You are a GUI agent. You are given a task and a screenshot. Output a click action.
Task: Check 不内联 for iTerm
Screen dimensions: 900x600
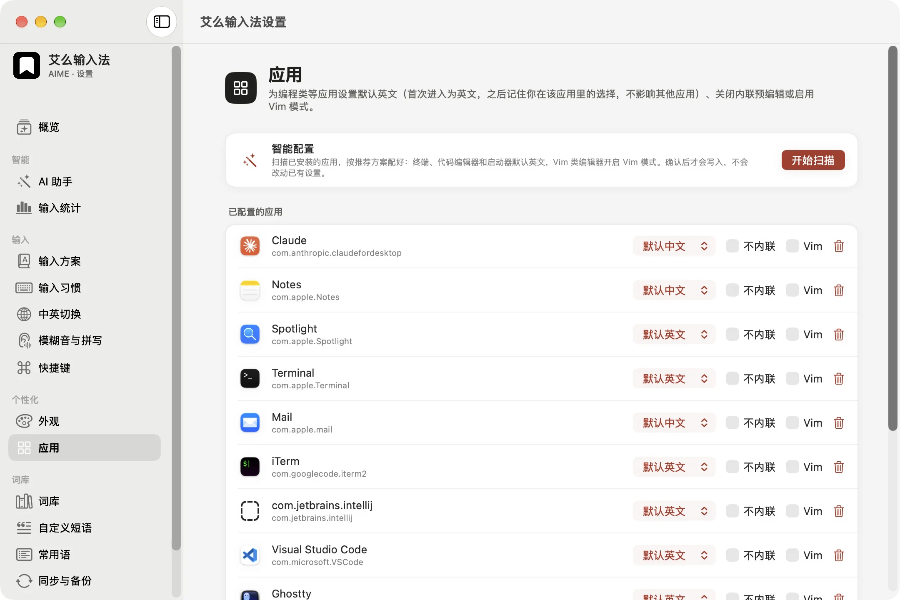tap(732, 467)
